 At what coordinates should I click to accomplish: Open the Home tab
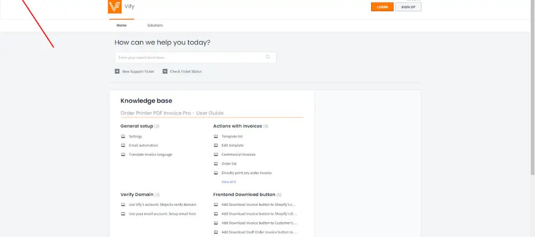[x=121, y=25]
